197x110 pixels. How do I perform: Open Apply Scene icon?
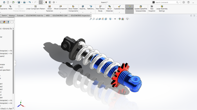(123, 19)
